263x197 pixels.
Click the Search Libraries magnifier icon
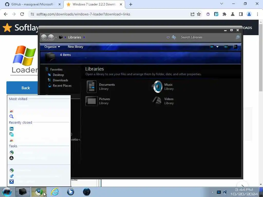click(x=238, y=37)
